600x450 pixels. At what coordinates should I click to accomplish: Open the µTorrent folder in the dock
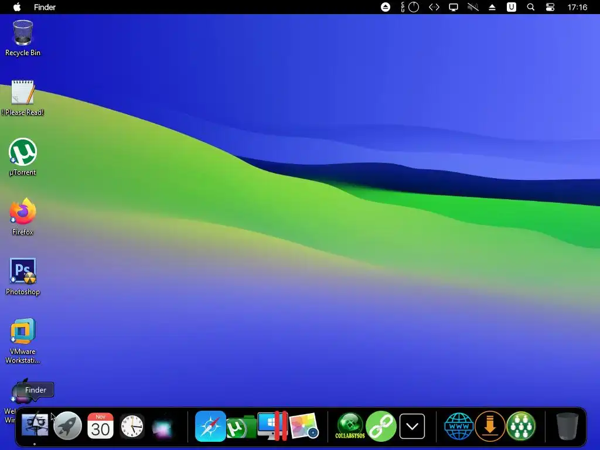241,427
